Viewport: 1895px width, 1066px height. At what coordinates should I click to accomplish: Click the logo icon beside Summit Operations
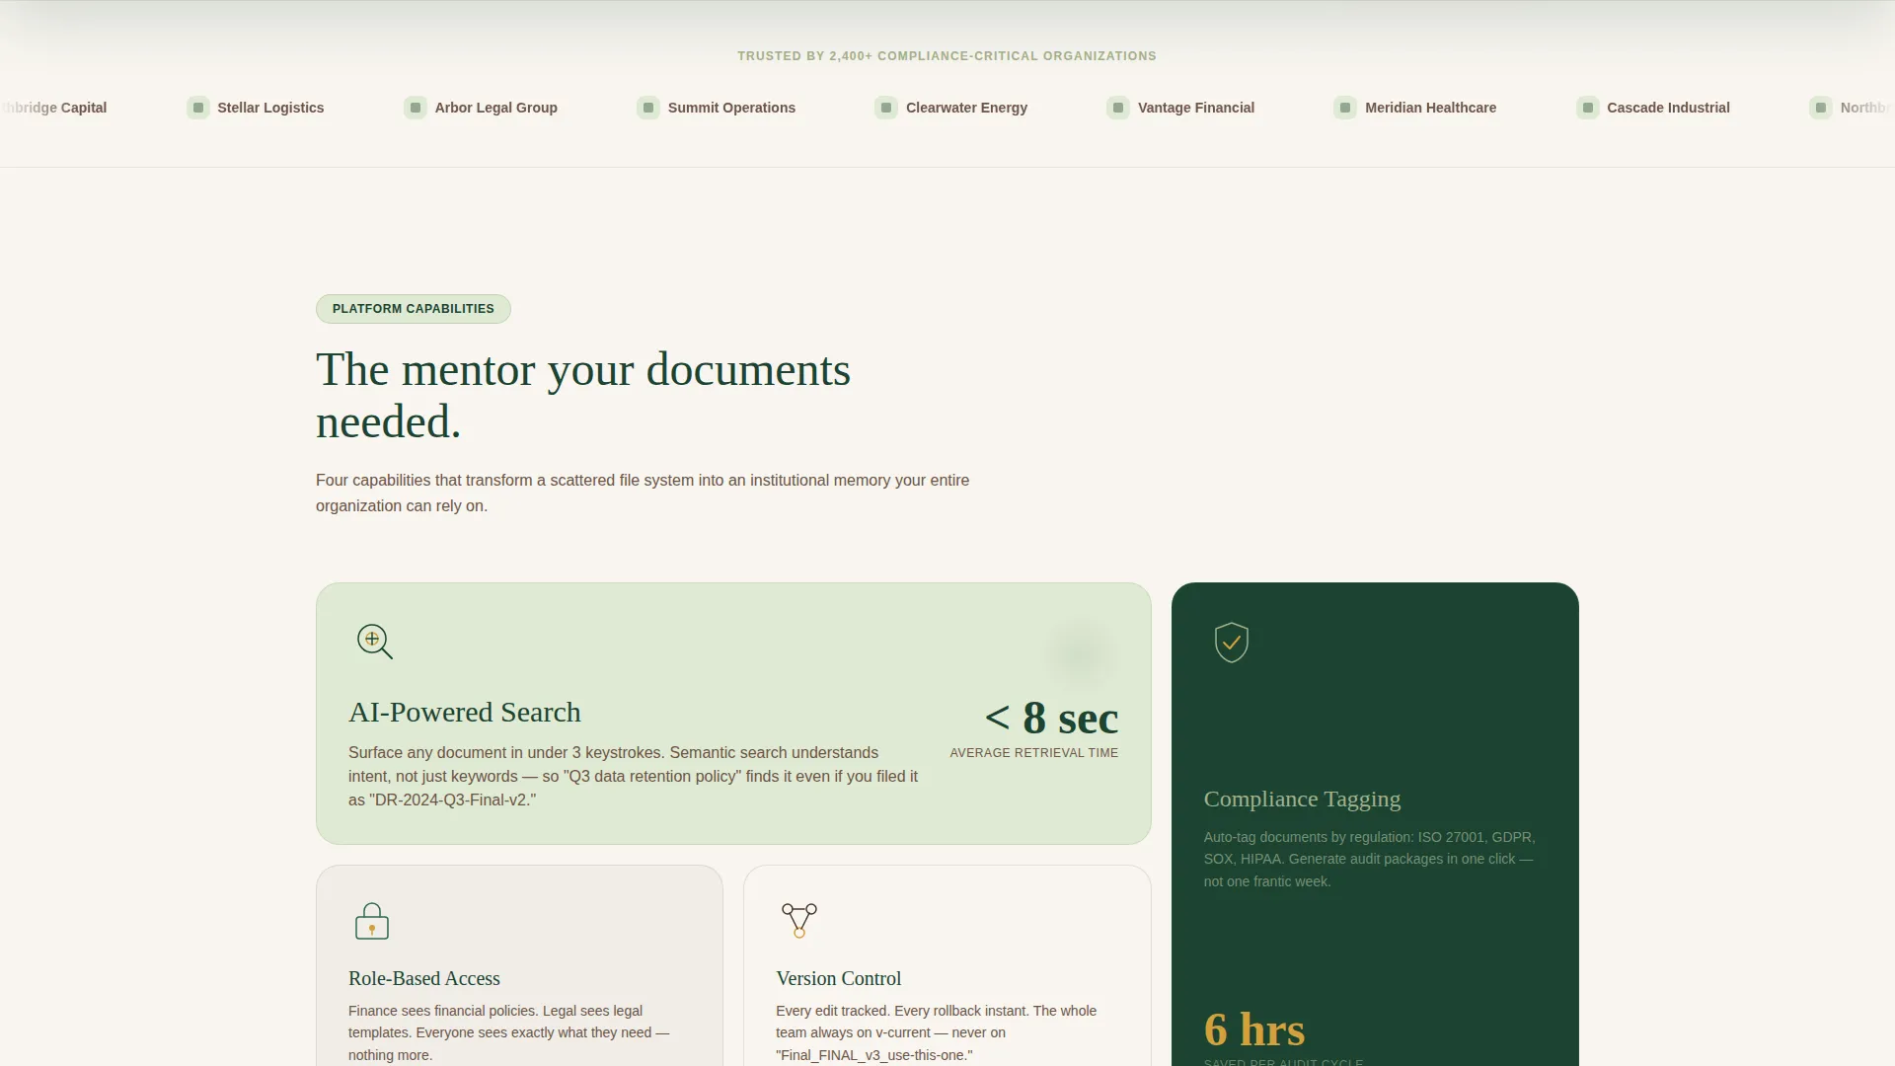648,108
